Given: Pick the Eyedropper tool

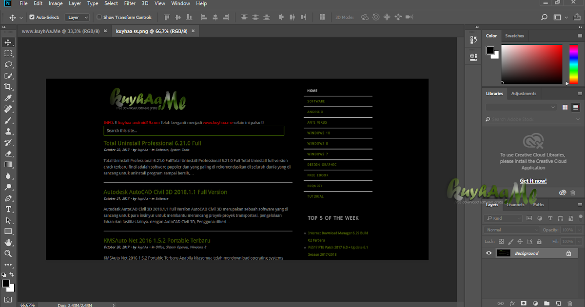Looking at the screenshot, I should coord(8,98).
